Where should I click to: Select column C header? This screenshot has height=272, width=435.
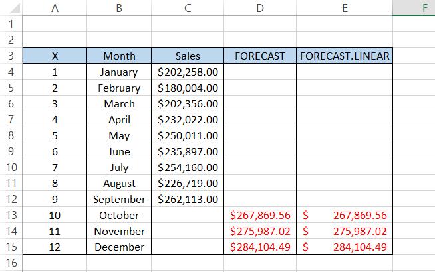[x=188, y=8]
